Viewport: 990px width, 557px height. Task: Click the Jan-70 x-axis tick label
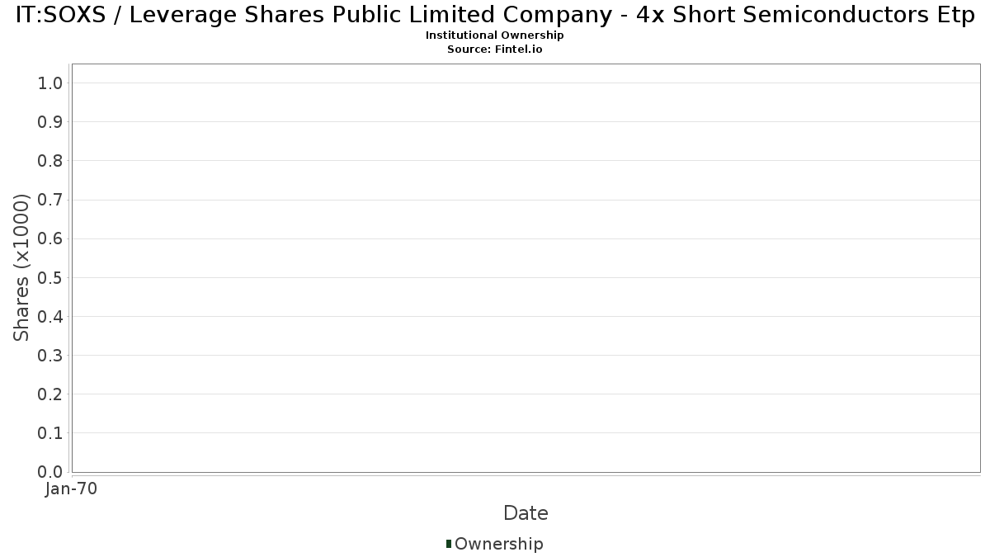[72, 489]
